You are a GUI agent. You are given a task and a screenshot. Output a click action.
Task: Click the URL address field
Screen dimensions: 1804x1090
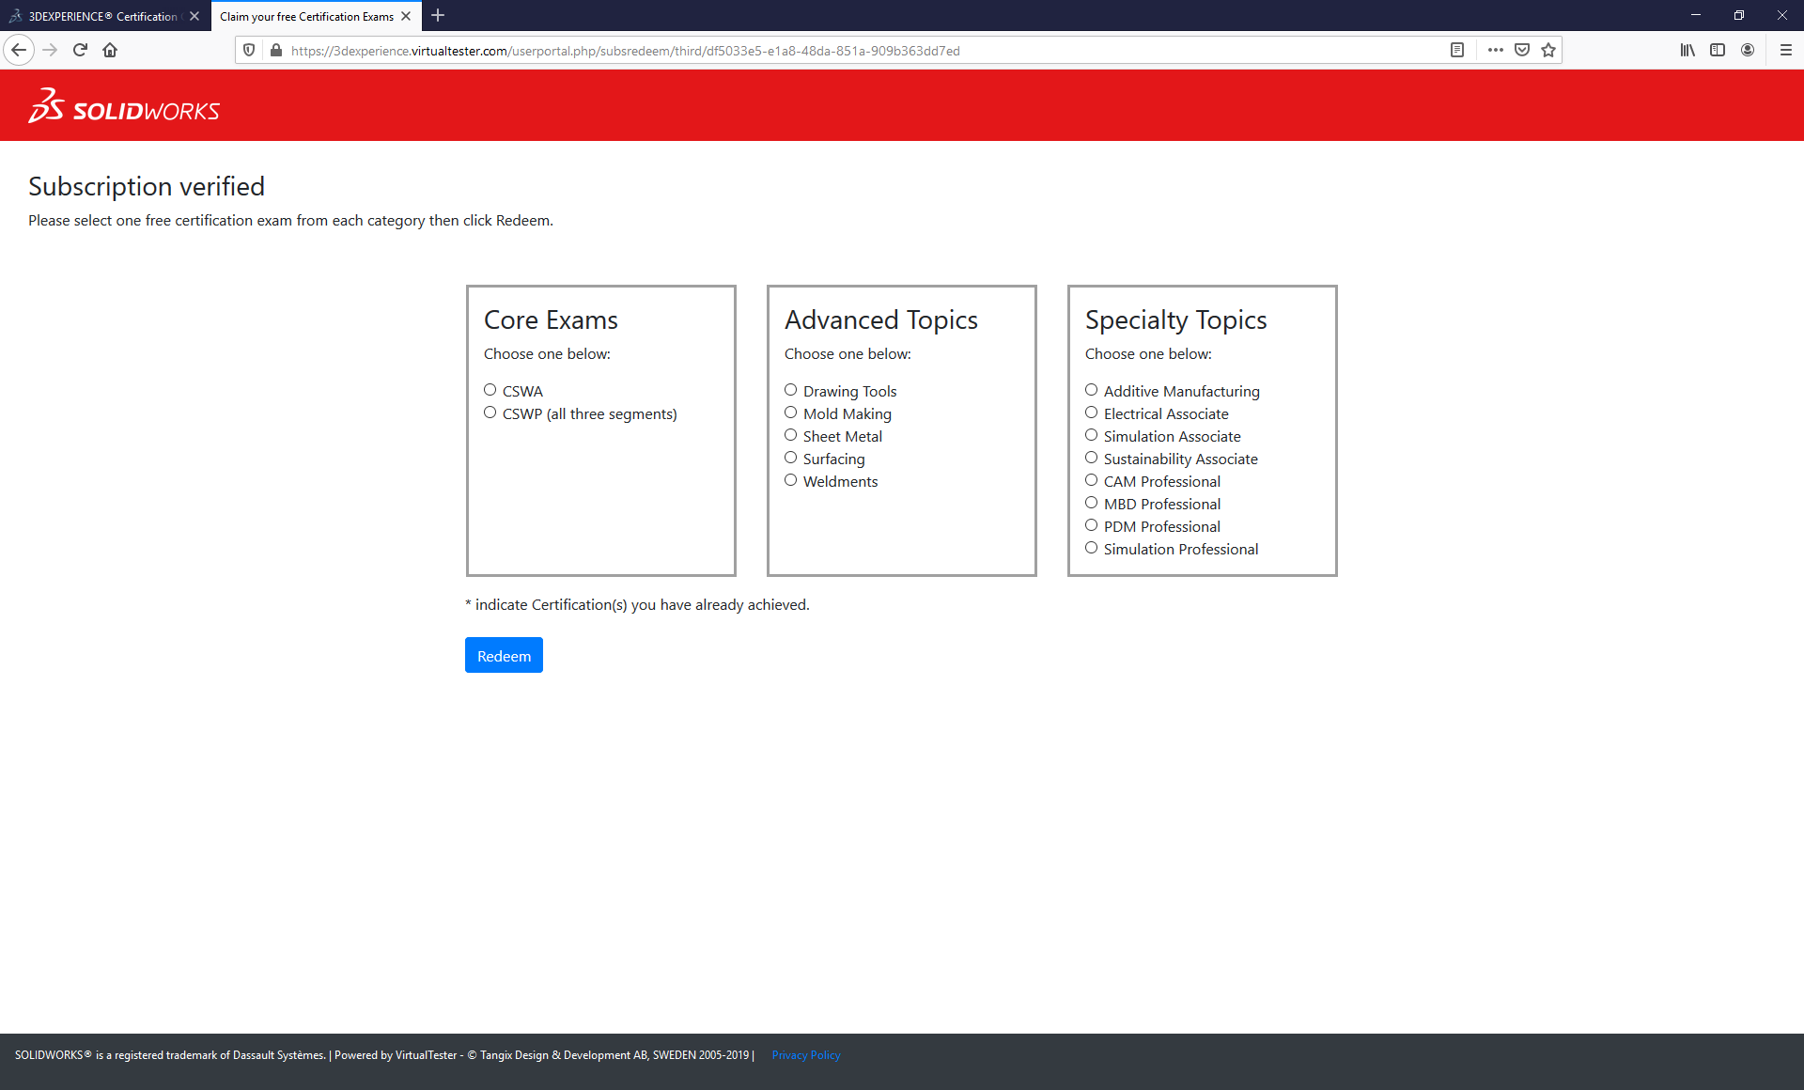pyautogui.click(x=846, y=51)
